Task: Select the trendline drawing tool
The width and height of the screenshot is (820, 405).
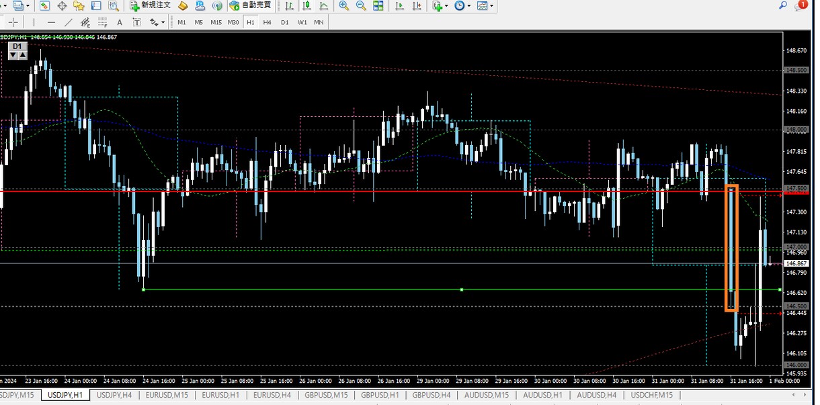Action: (x=69, y=22)
